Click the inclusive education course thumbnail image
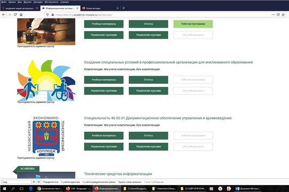The width and height of the screenshot is (289, 192). click(46, 81)
